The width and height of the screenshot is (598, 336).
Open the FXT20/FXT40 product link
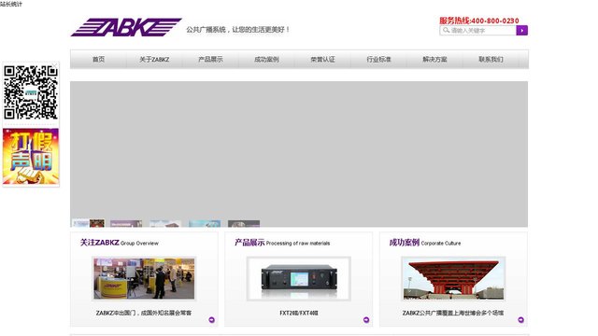pos(299,313)
